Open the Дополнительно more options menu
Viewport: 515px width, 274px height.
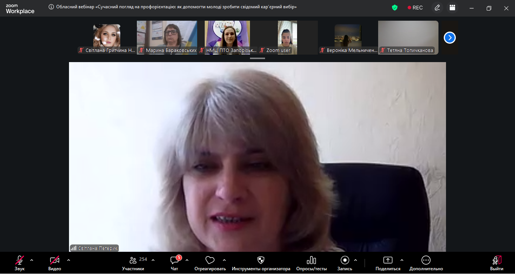click(x=426, y=263)
